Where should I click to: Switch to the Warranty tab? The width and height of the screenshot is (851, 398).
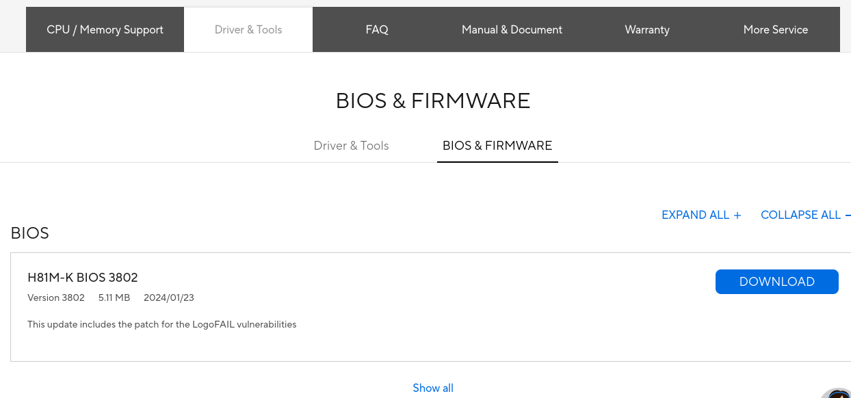click(x=647, y=29)
